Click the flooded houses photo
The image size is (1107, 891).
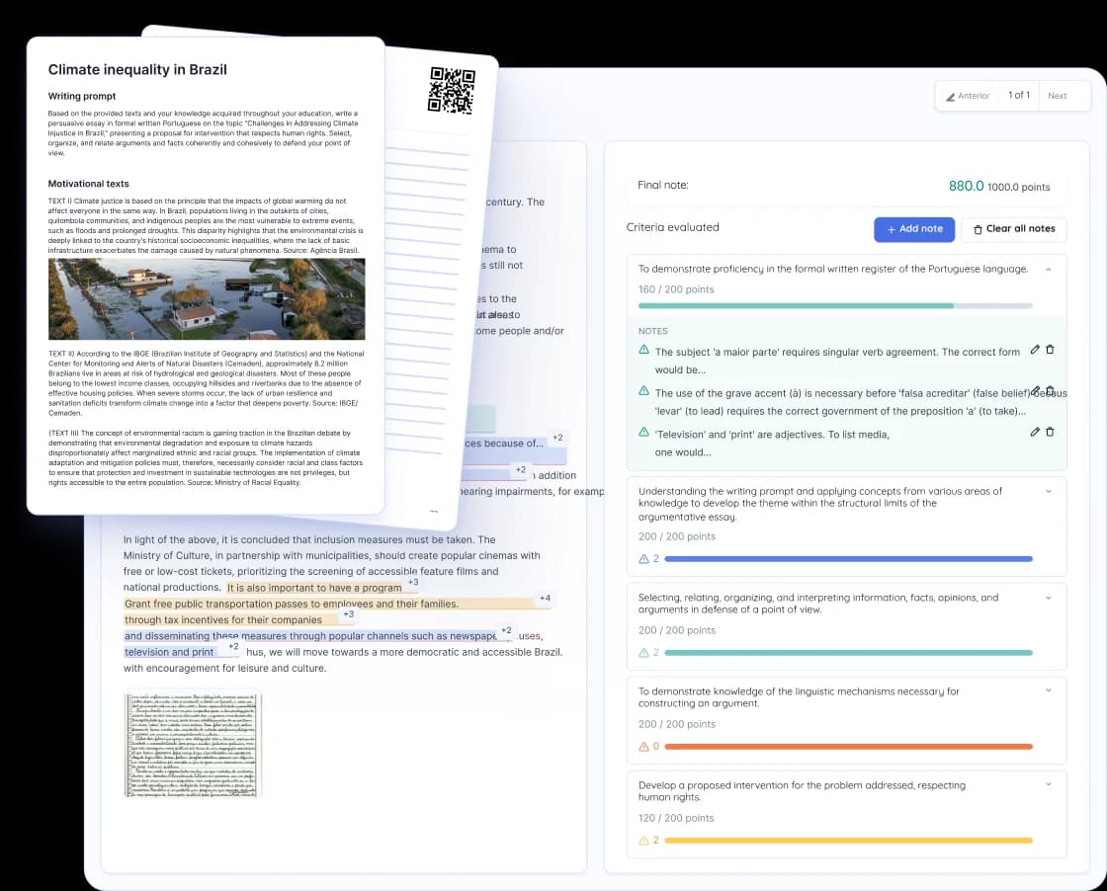pyautogui.click(x=207, y=299)
